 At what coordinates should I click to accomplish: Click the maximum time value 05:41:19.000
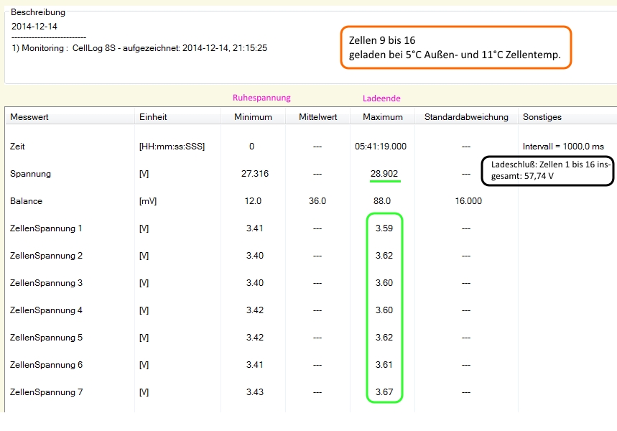[x=381, y=147]
